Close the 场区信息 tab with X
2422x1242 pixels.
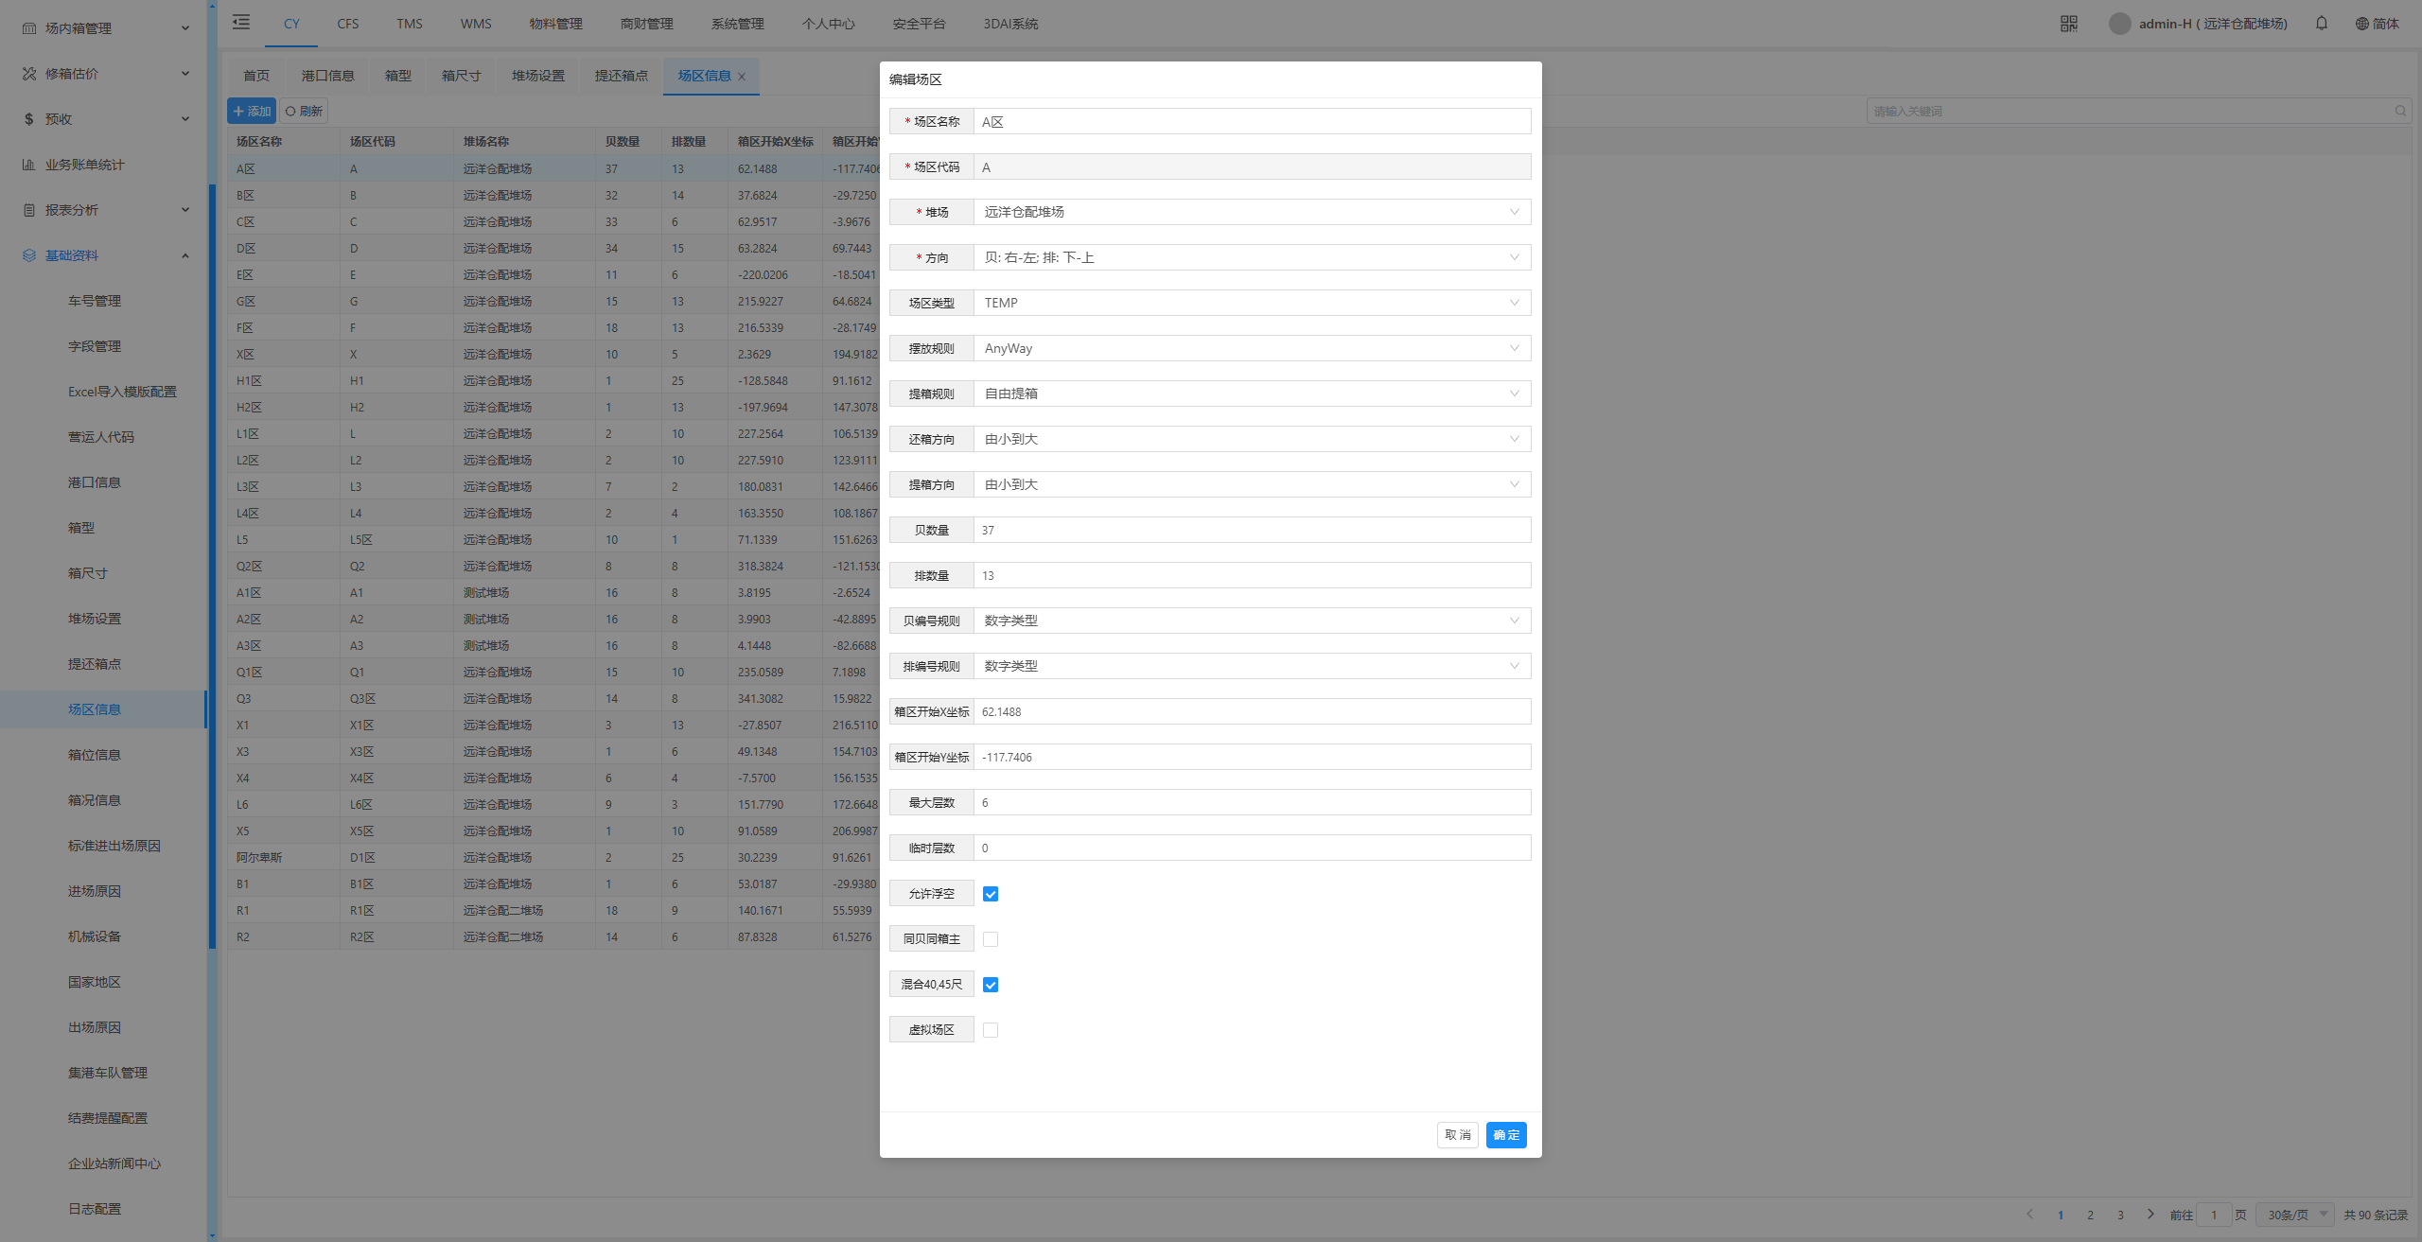point(742,77)
